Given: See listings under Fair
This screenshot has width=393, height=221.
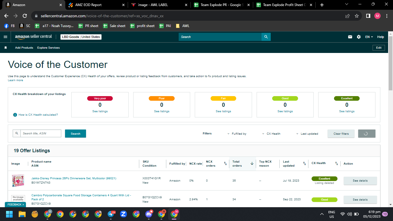Looking at the screenshot, I should pos(223,111).
